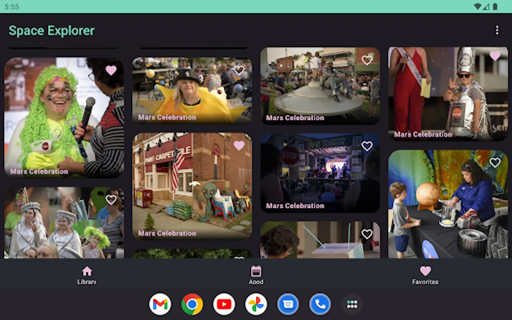Open the green-wig woman with microphone photo

tap(64, 117)
